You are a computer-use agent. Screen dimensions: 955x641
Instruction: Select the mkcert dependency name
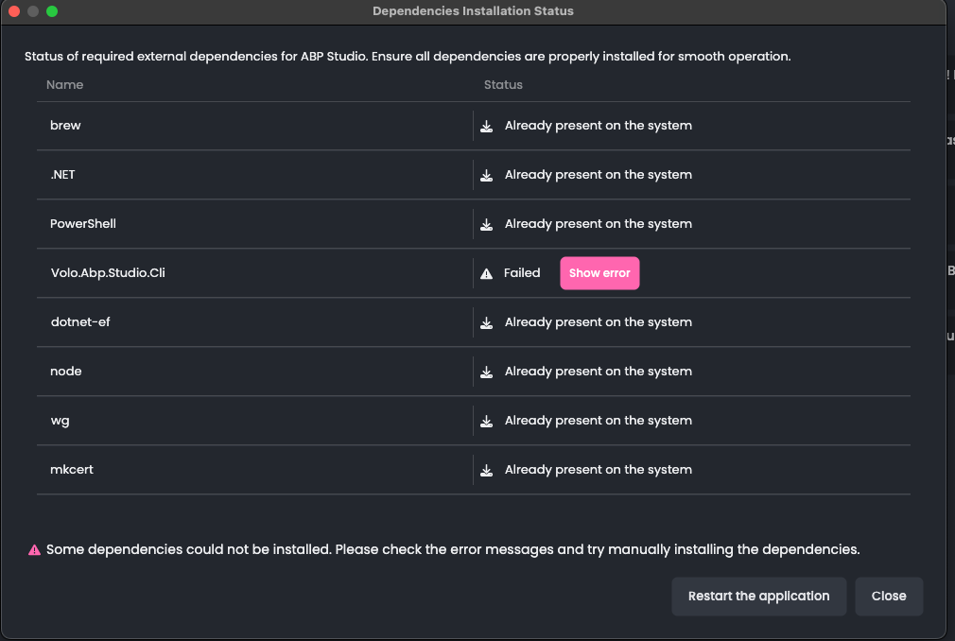coord(72,470)
